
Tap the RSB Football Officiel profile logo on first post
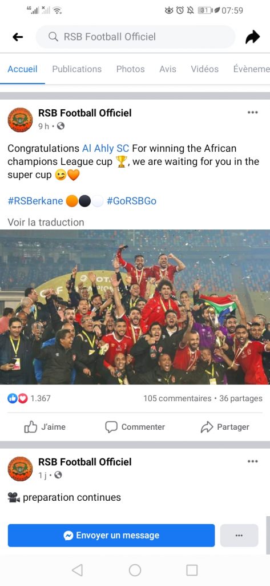tap(20, 120)
